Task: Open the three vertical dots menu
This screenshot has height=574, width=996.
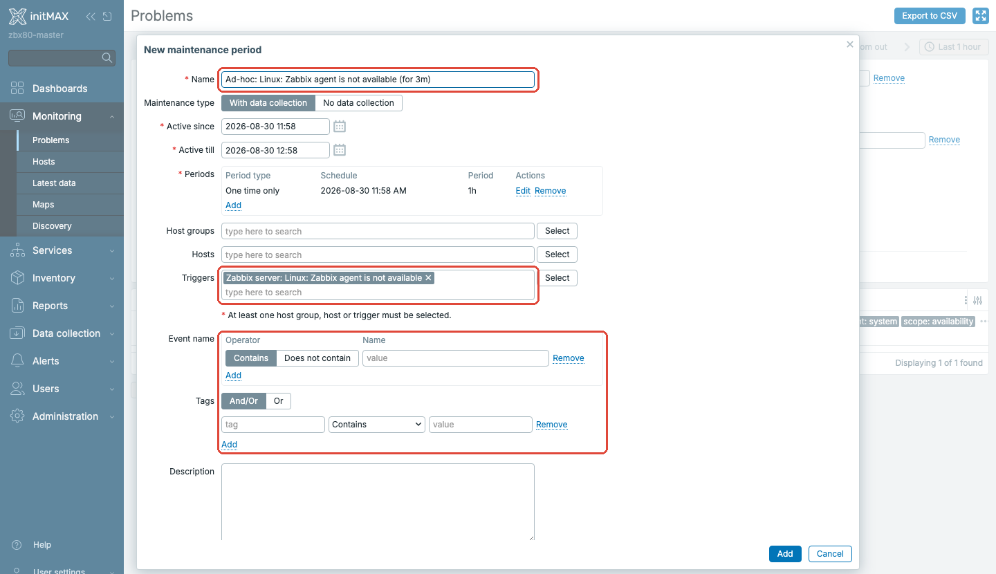Action: (966, 300)
